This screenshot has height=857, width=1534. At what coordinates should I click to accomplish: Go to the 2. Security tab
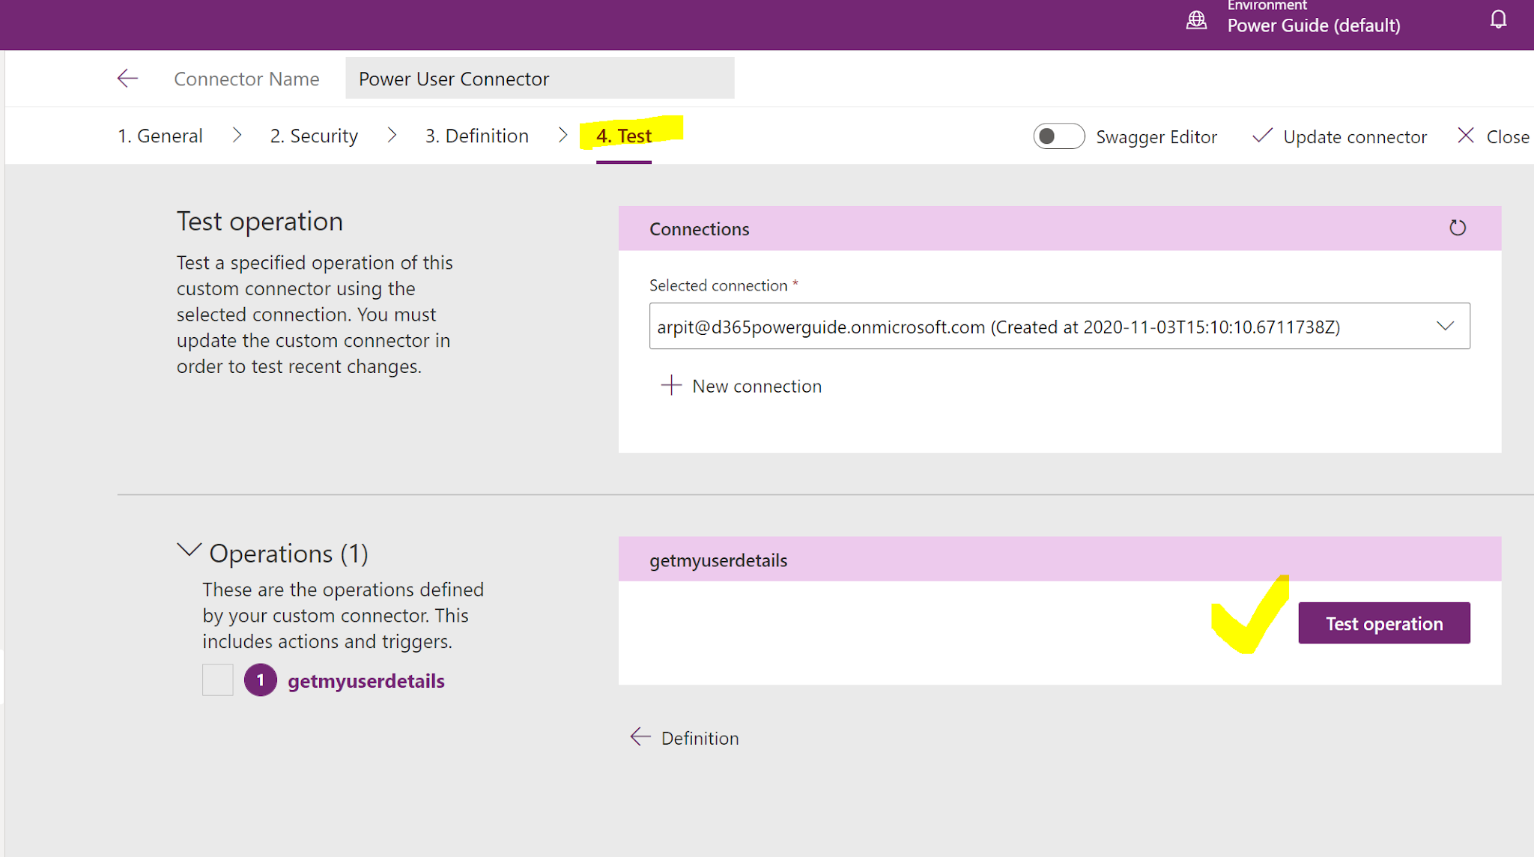314,136
